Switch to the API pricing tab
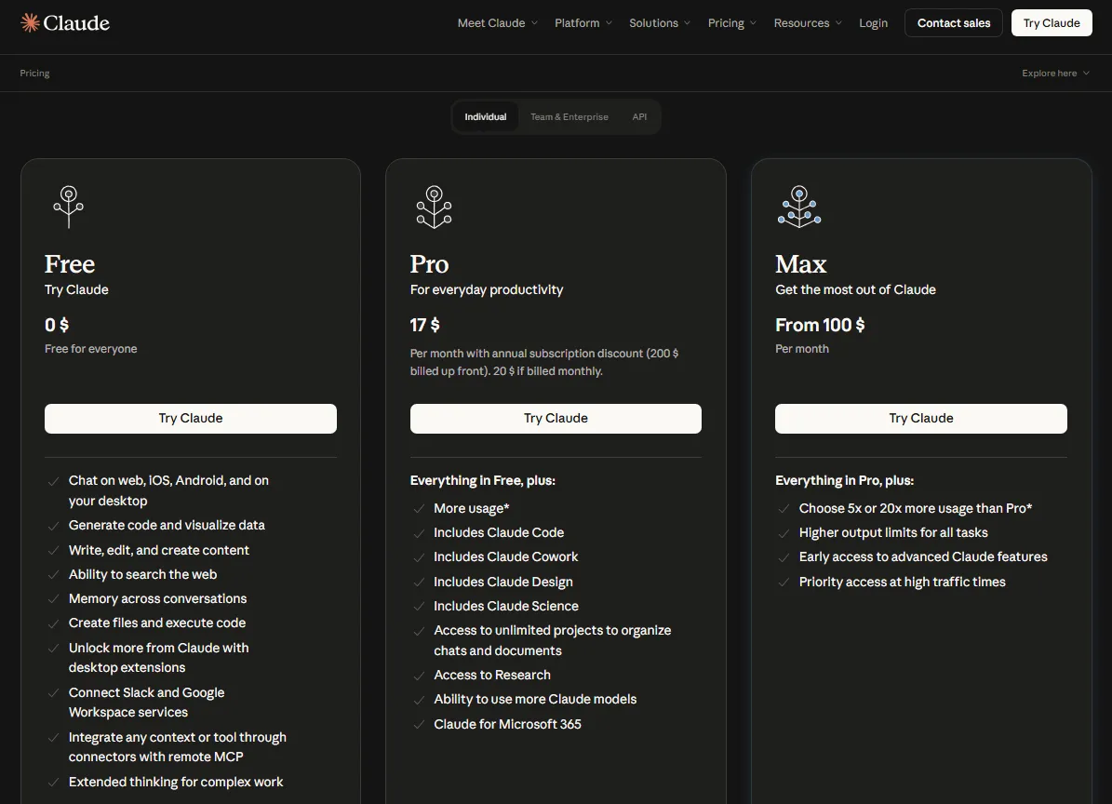 click(x=639, y=117)
